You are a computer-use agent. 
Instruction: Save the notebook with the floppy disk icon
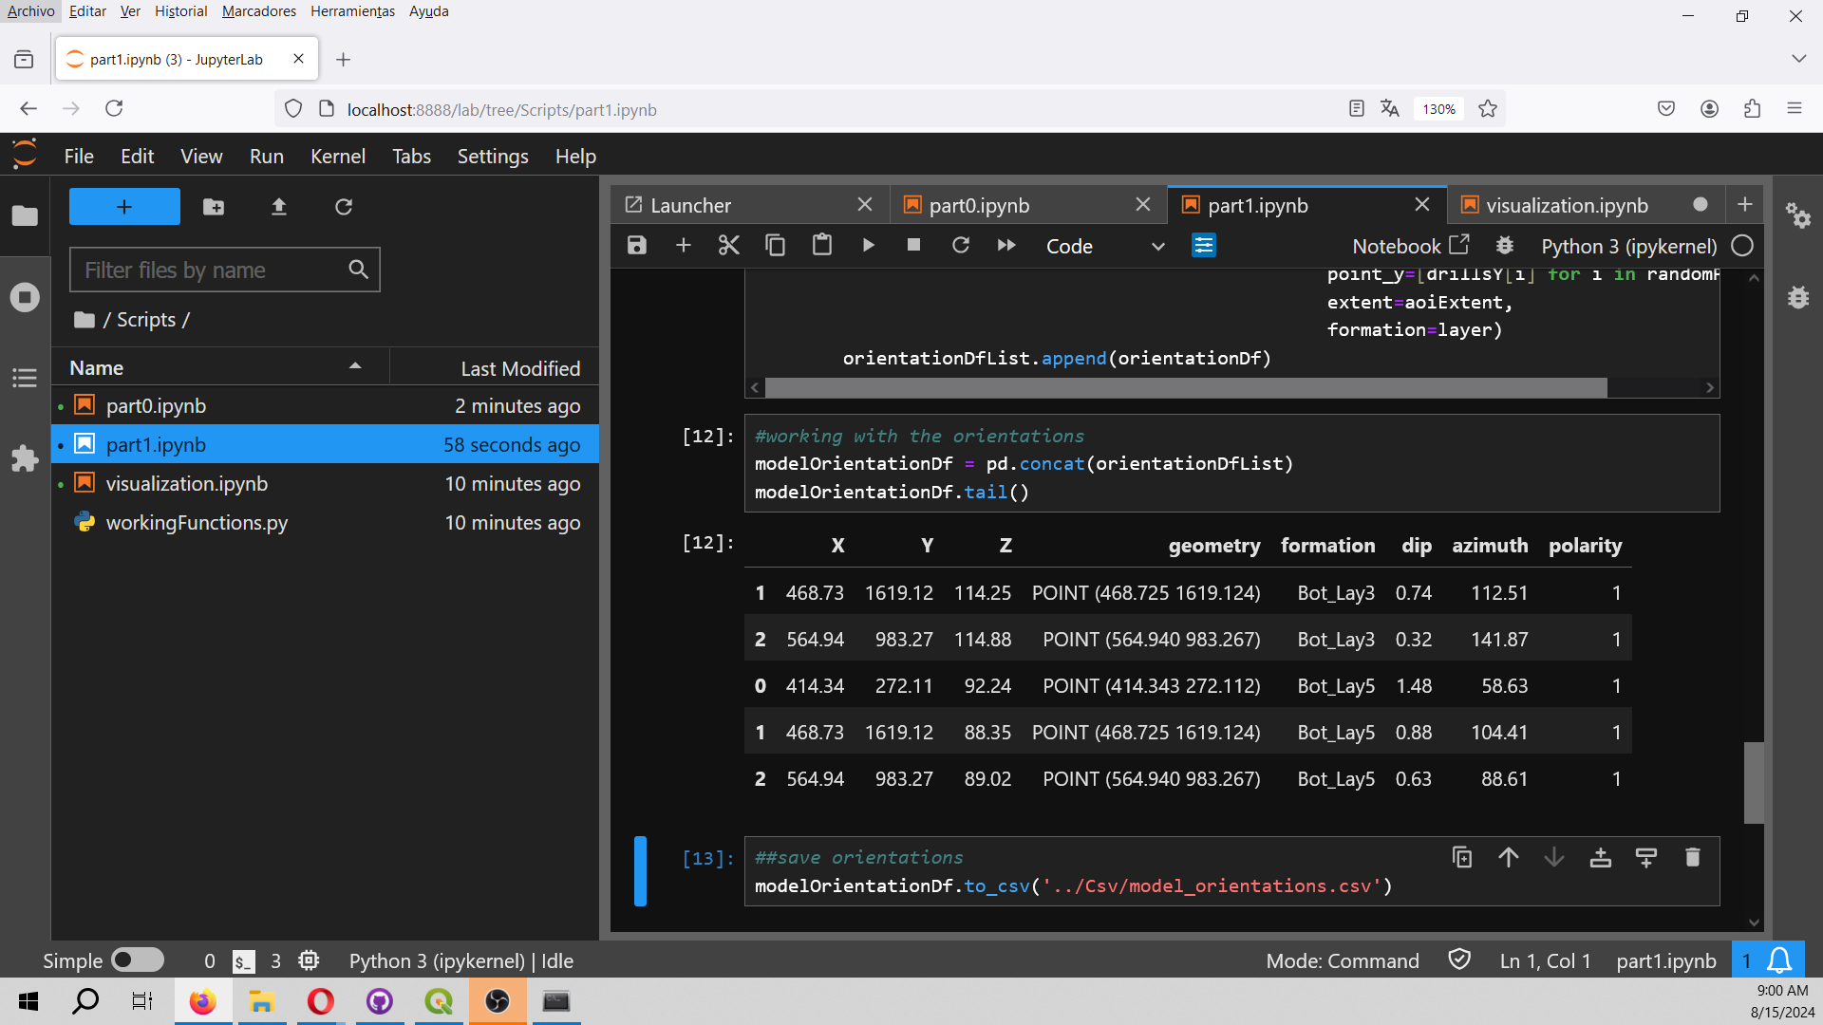tap(636, 246)
